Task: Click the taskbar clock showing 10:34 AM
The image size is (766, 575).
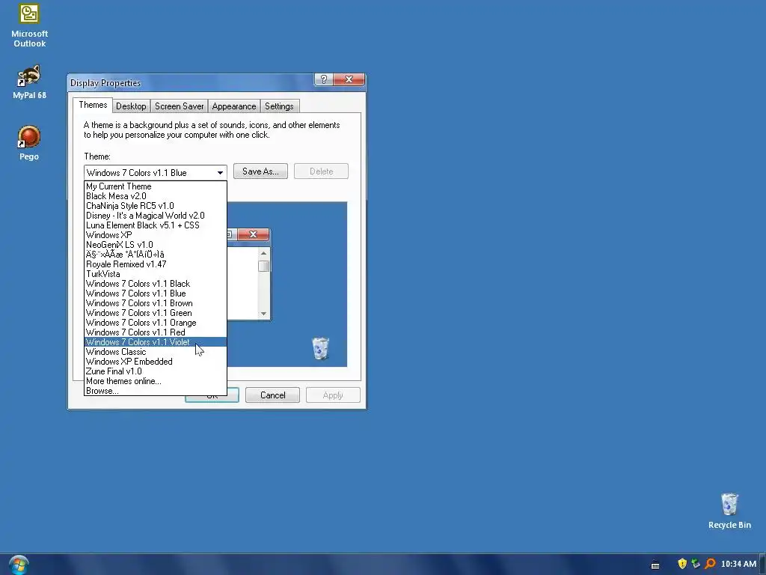Action: point(738,564)
